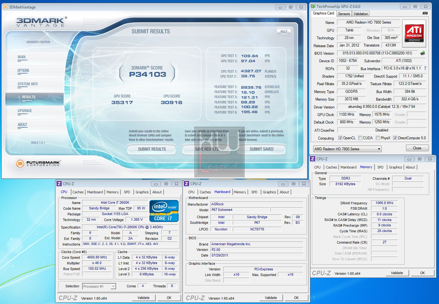This screenshot has height=304, width=439.
Task: Click Close button in GPU-Z
Action: [x=417, y=148]
